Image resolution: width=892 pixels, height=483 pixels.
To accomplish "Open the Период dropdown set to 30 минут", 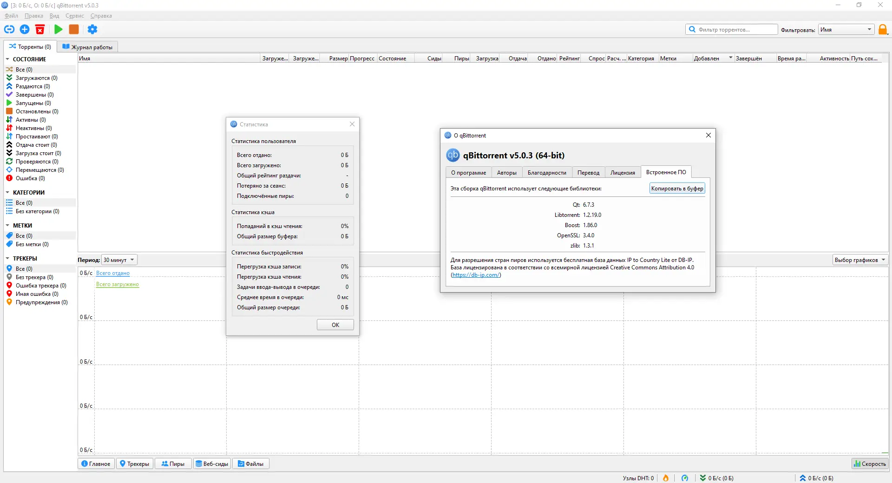I will 119,260.
